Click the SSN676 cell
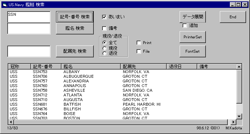250x134 pixels. point(40,109)
